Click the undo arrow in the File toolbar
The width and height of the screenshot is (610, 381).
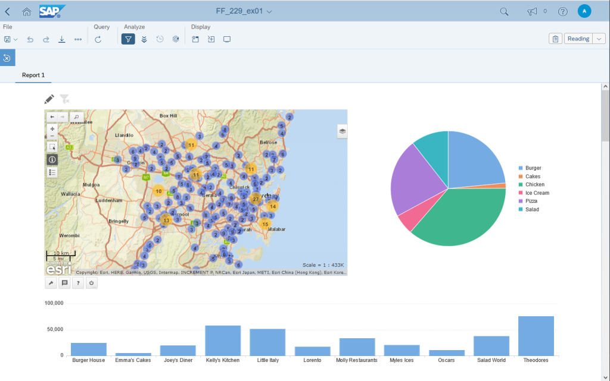click(x=30, y=39)
